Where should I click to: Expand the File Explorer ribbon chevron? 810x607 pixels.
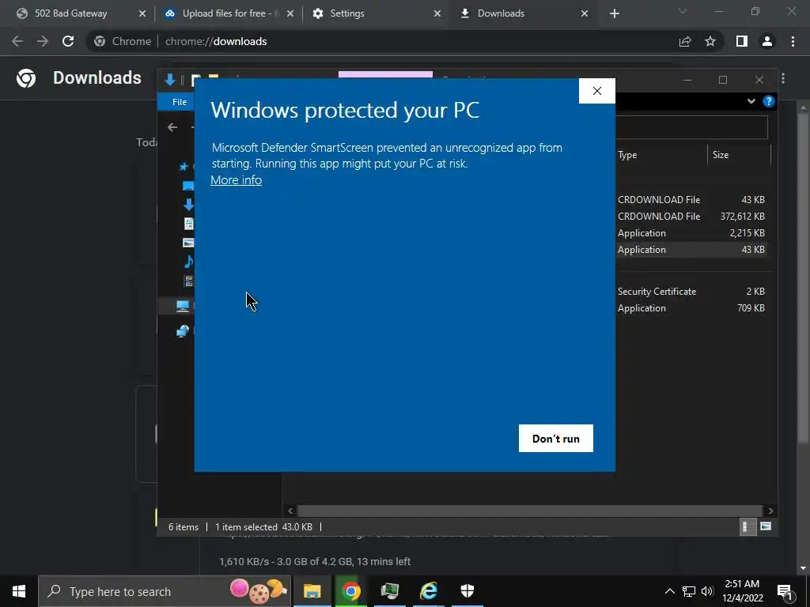click(x=751, y=101)
